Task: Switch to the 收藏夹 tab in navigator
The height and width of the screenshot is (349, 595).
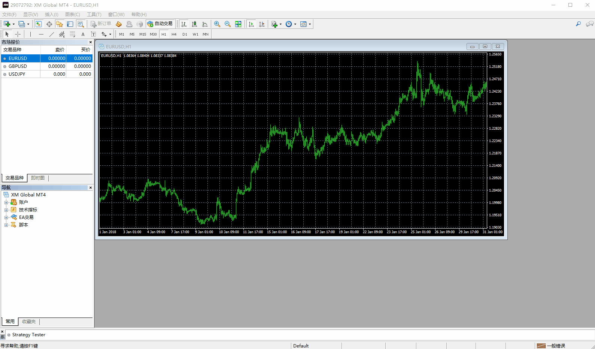Action: click(29, 322)
